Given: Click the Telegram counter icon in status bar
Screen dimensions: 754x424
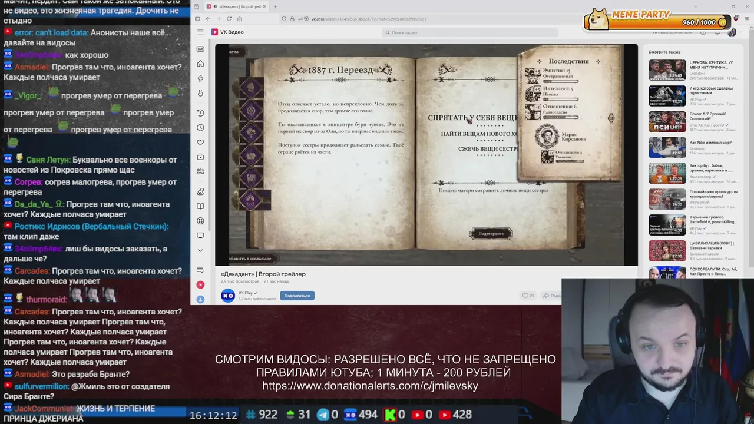Looking at the screenshot, I should click(323, 415).
